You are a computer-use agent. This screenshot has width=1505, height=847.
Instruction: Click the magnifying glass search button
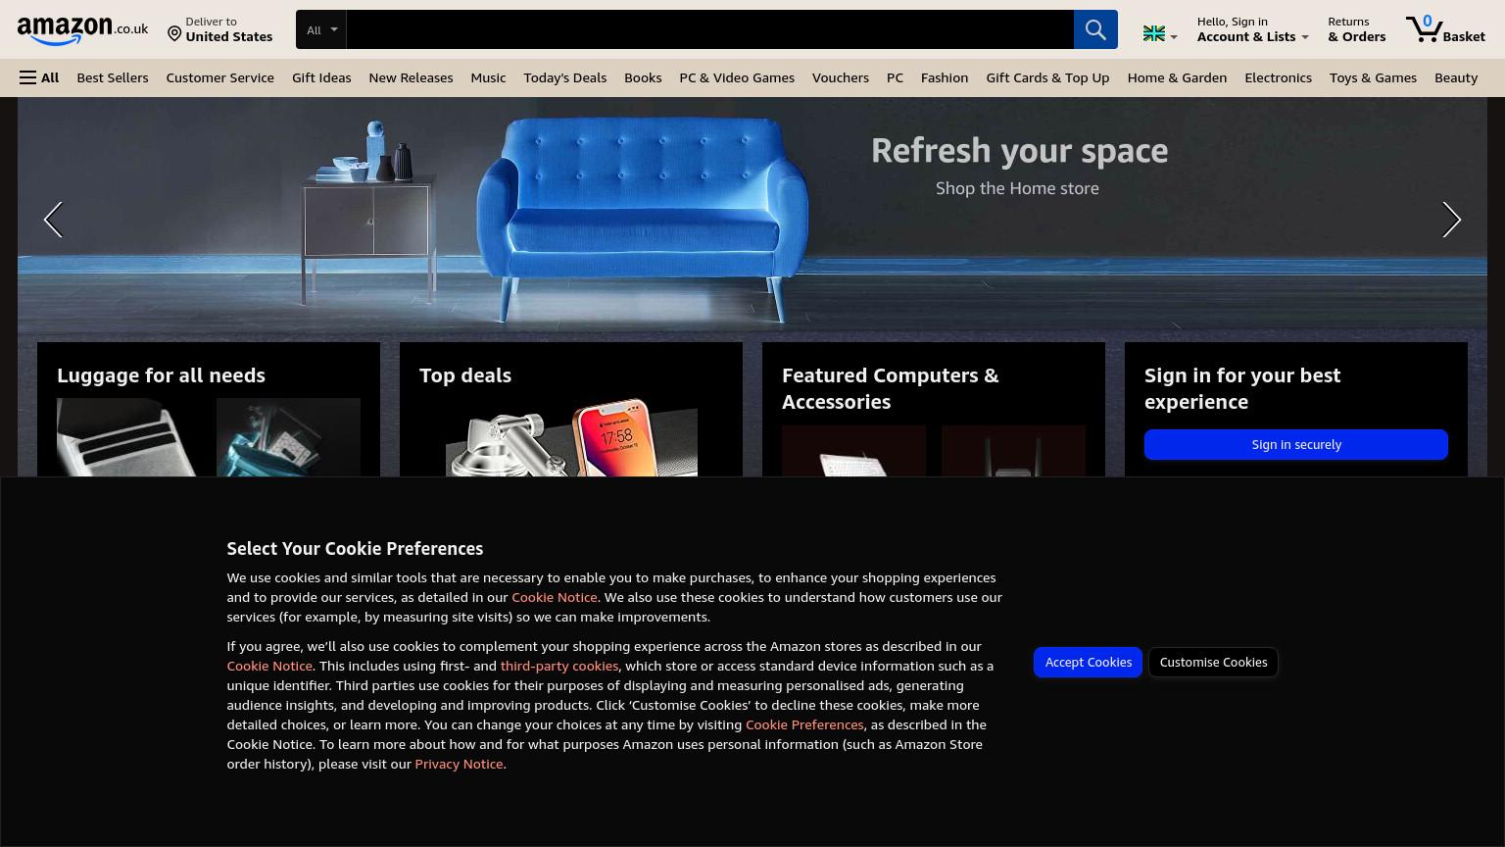tap(1095, 29)
